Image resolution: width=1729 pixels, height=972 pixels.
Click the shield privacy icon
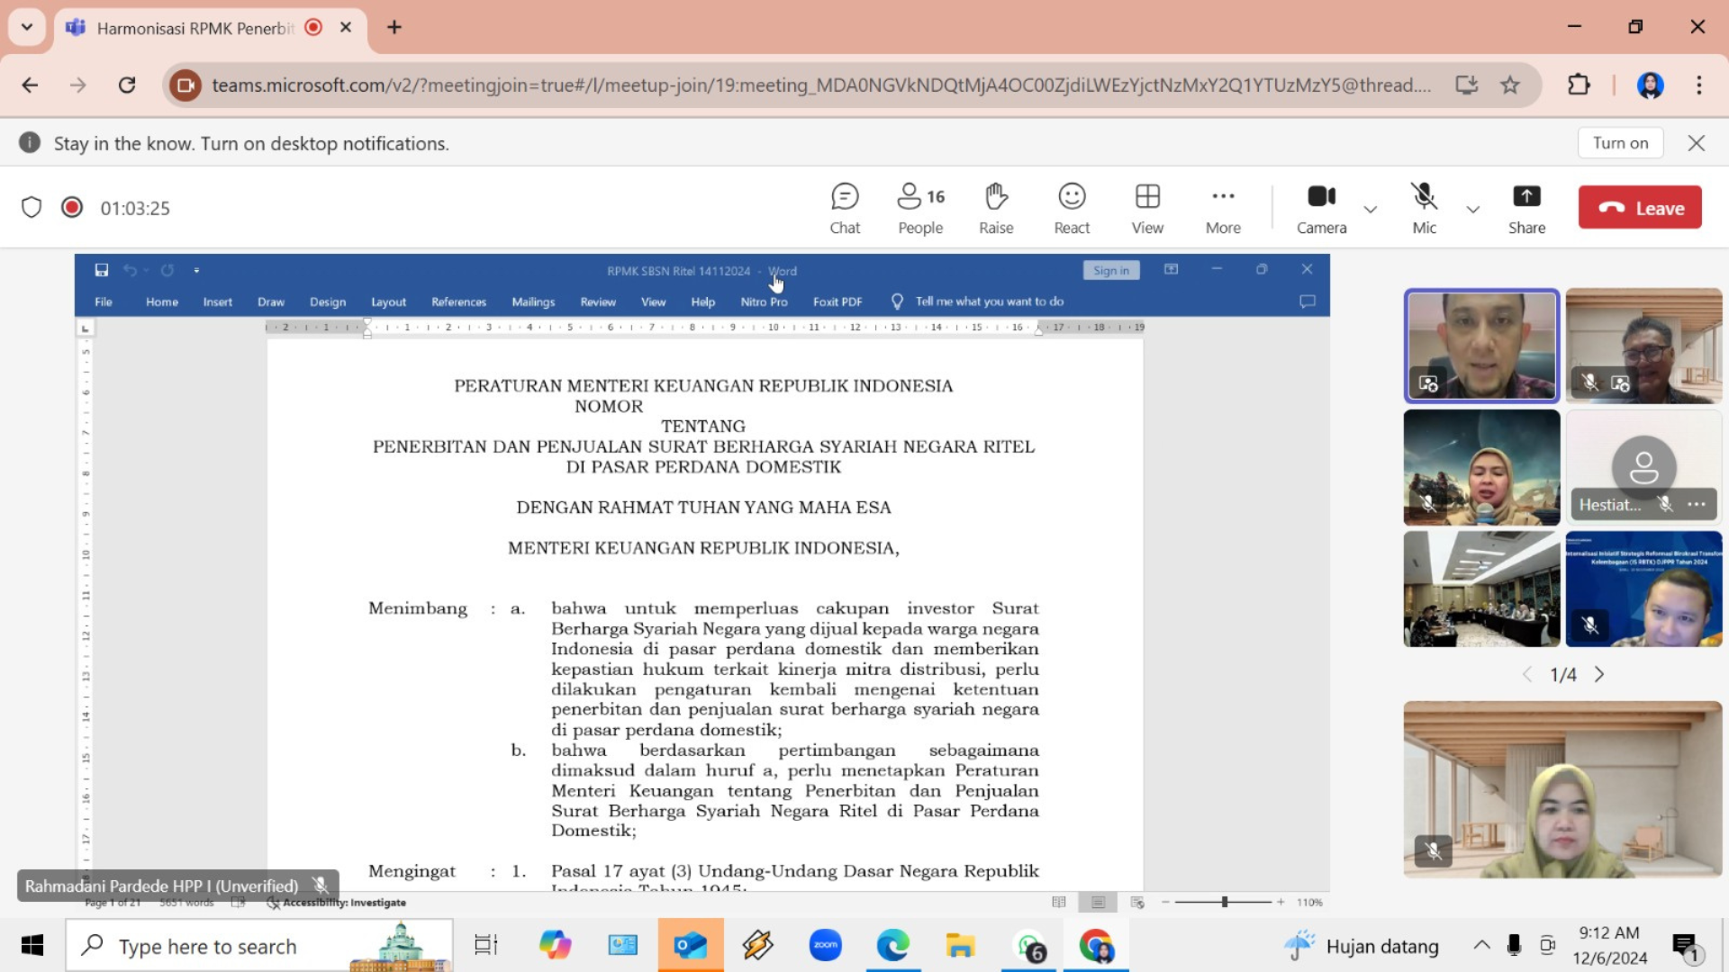click(x=32, y=208)
